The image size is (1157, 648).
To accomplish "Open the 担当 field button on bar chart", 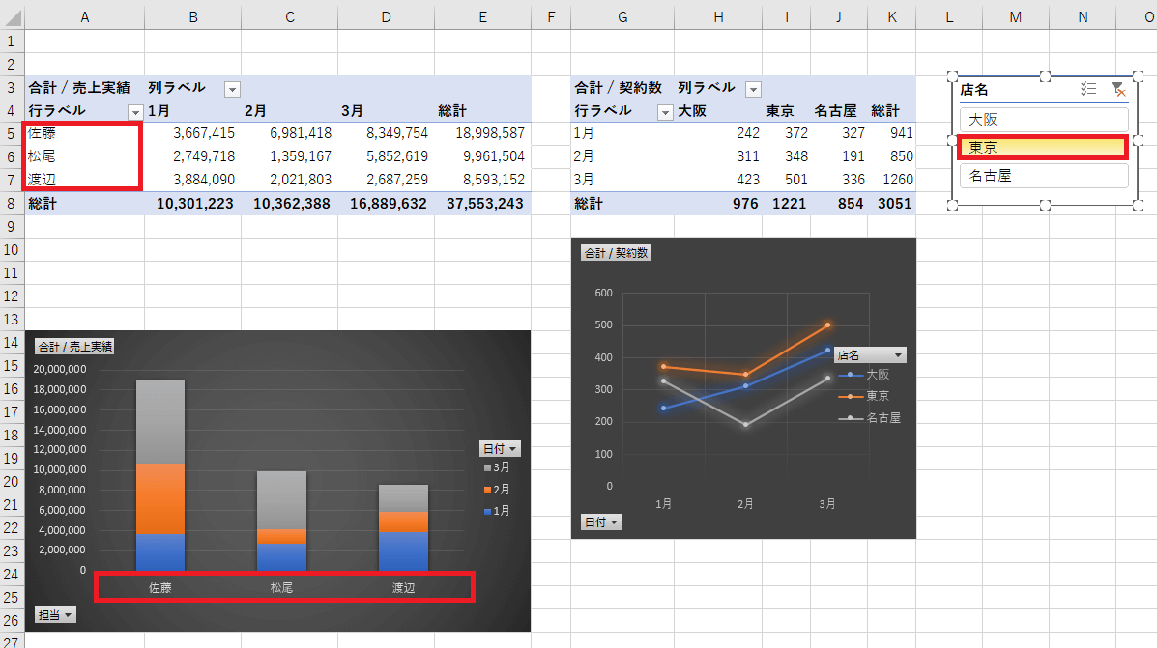I will [x=55, y=615].
